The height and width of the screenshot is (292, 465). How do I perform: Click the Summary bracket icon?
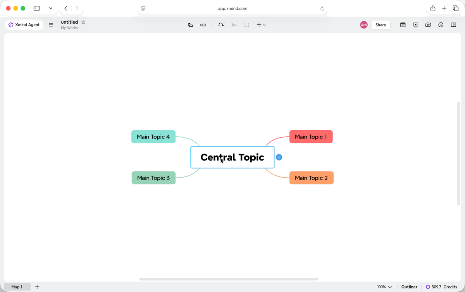pos(234,25)
